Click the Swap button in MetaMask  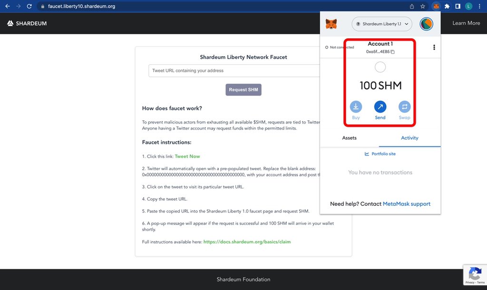tap(404, 110)
